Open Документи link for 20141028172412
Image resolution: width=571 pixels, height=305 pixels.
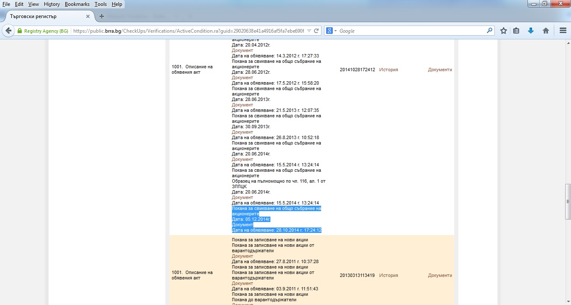click(x=440, y=70)
